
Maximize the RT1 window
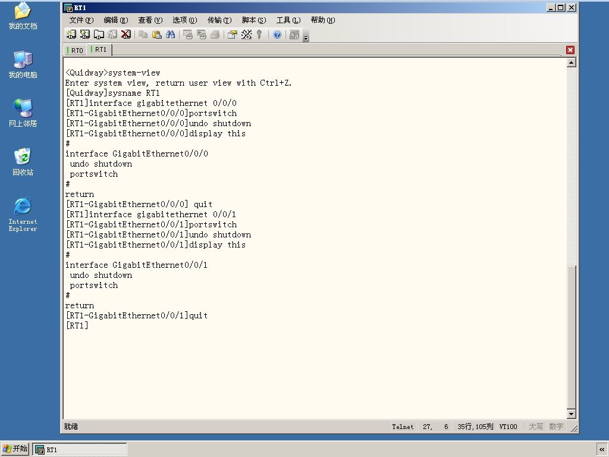560,8
